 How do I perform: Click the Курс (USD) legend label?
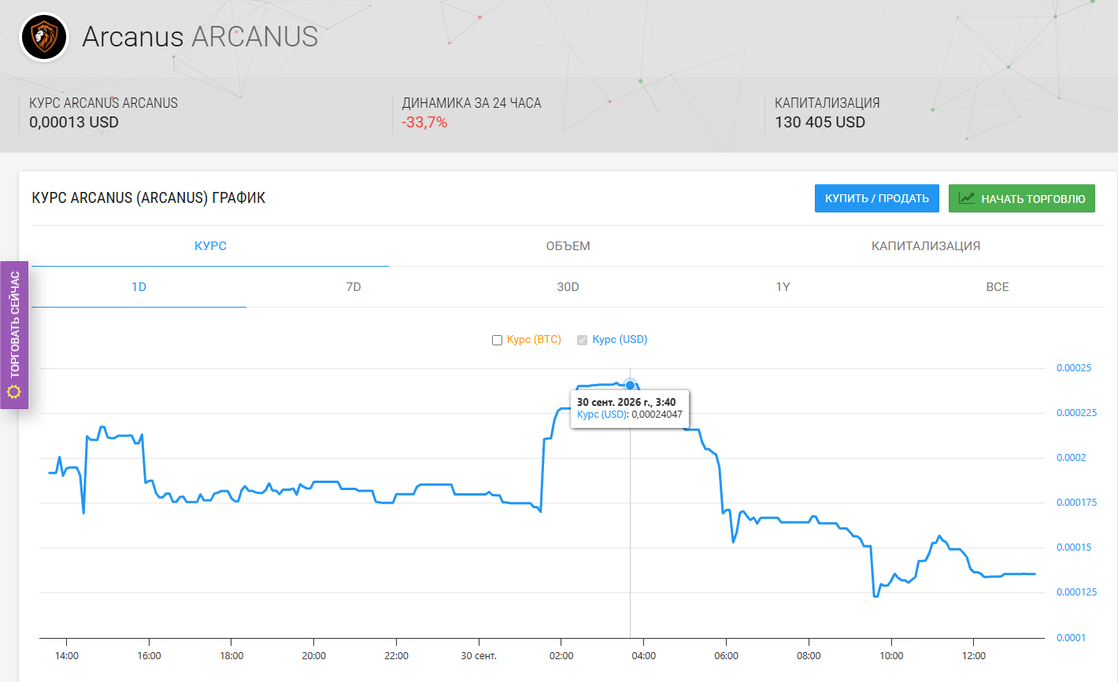(x=620, y=340)
